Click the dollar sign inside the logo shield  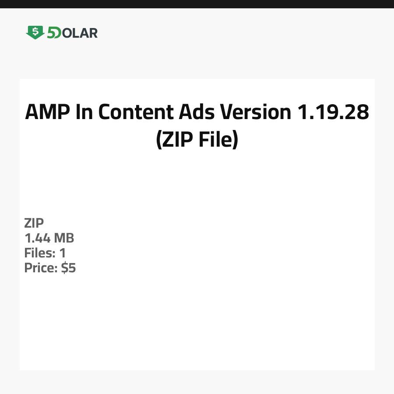pos(35,32)
